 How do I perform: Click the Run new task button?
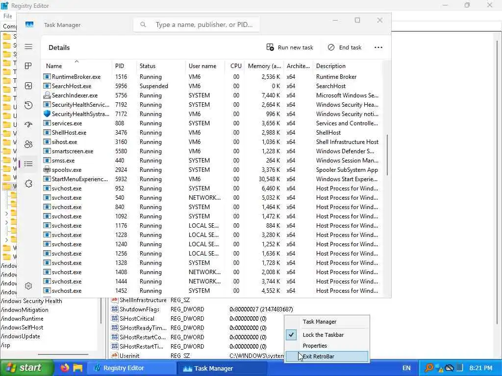tap(290, 47)
